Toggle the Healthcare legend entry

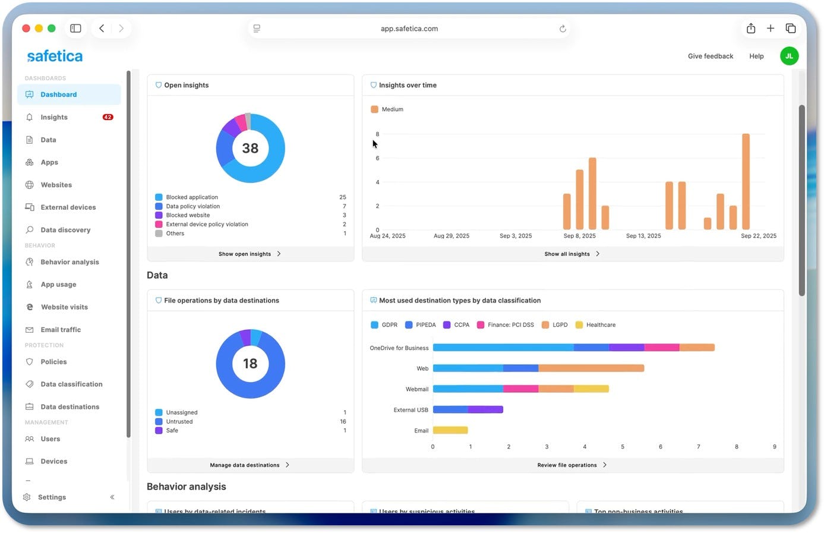[x=595, y=325]
